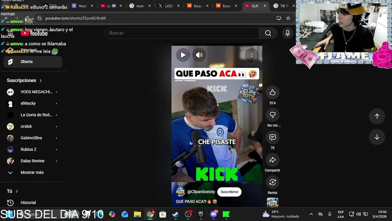Open Historial from sidebar
Viewport: 392px width, 221px height.
click(33, 203)
